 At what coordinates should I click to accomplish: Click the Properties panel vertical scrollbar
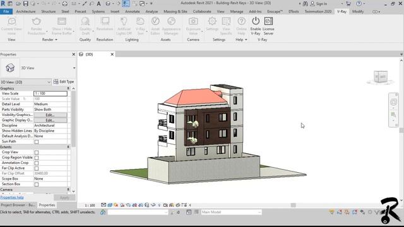(x=73, y=119)
